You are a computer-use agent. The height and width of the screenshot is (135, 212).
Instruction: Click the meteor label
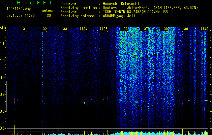tap(48, 10)
